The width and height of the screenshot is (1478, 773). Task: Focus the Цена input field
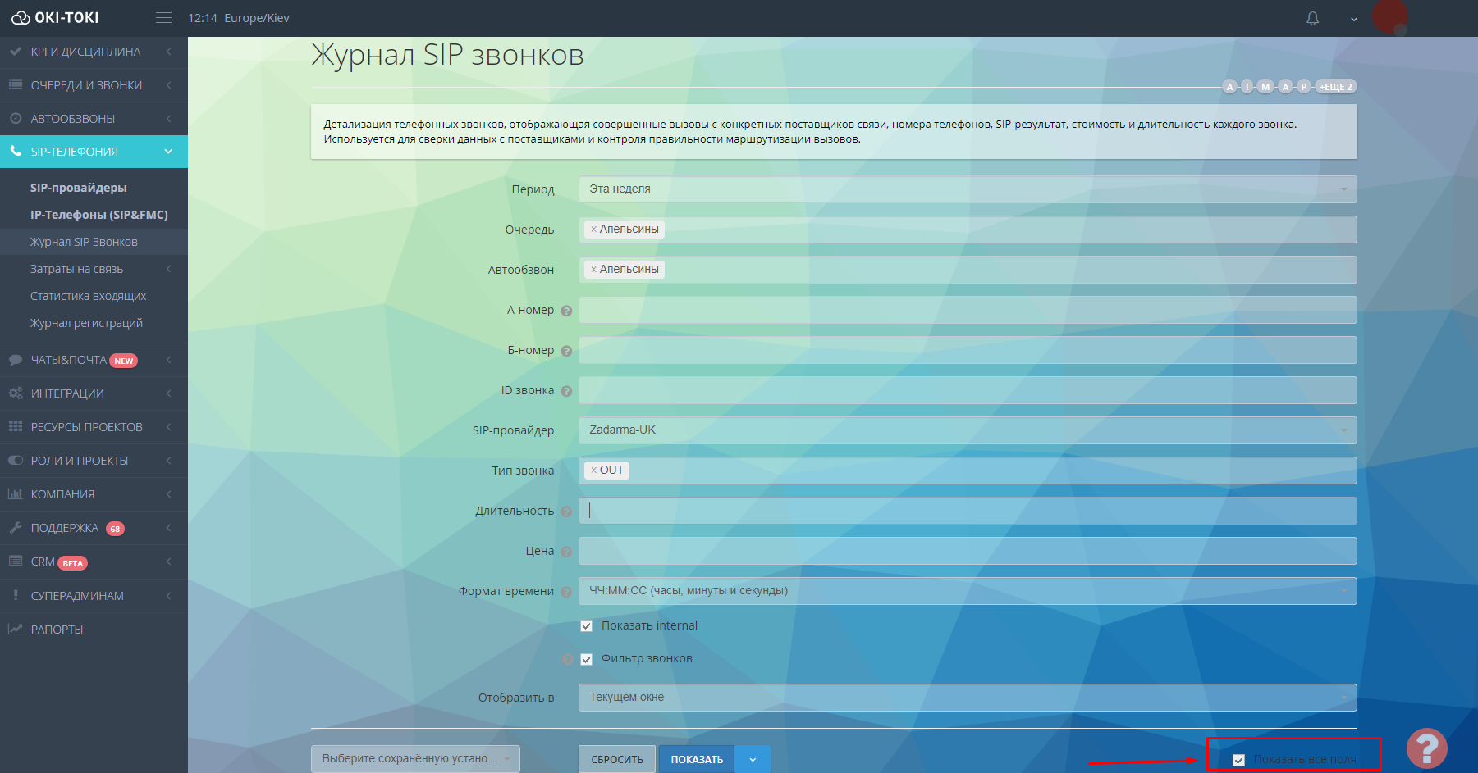[968, 551]
